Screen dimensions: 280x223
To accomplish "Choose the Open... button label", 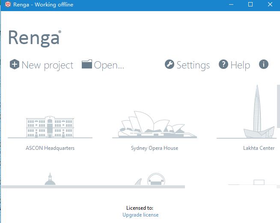I will pyautogui.click(x=109, y=65).
